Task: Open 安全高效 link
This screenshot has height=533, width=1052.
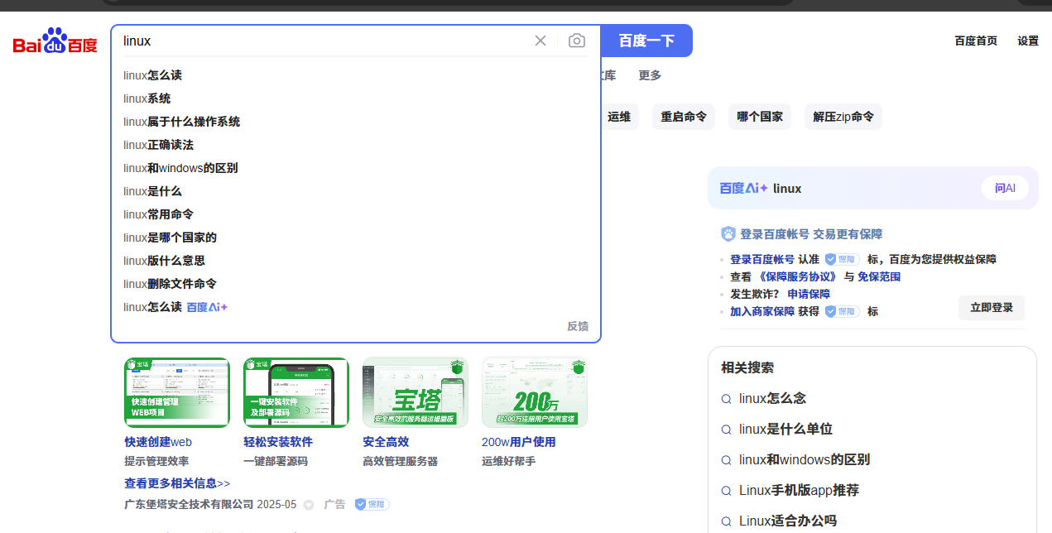Action: coord(386,442)
